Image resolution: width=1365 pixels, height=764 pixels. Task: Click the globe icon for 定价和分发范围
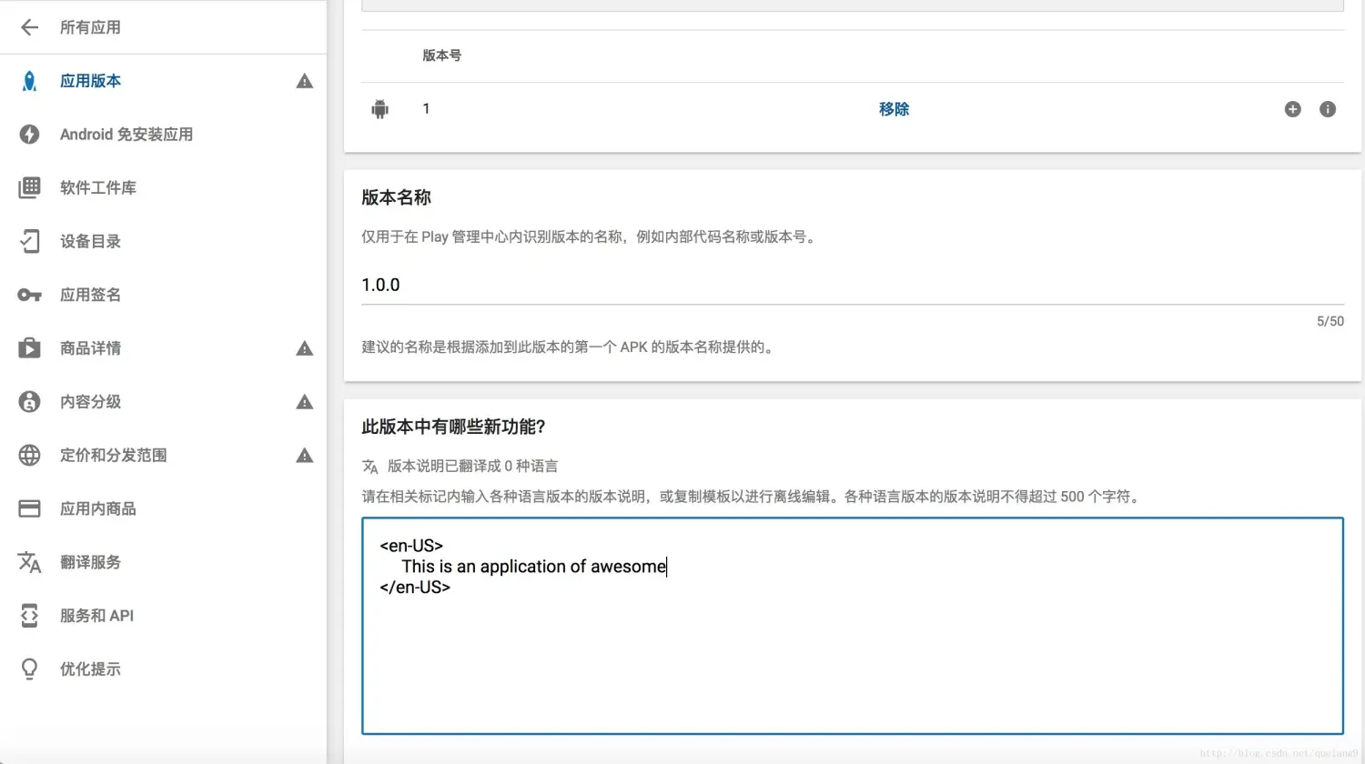(29, 456)
